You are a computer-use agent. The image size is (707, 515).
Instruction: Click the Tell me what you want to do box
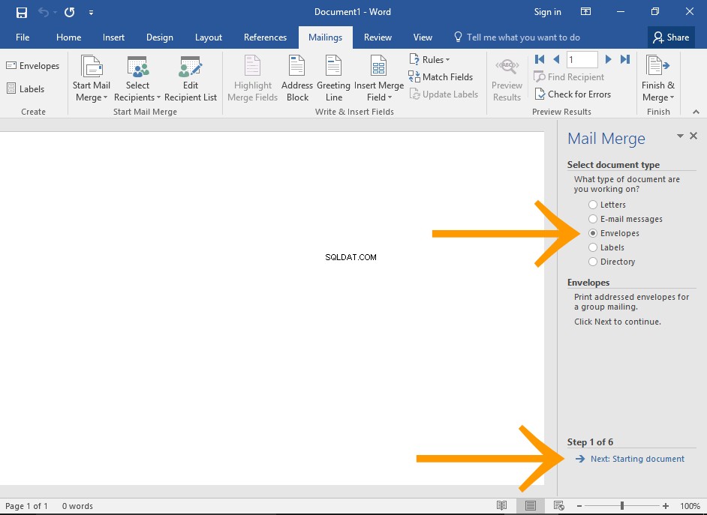pyautogui.click(x=516, y=37)
